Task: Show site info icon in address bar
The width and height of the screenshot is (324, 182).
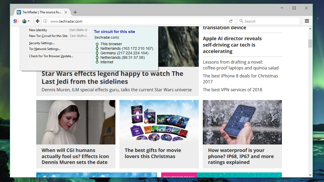Action: point(45,21)
